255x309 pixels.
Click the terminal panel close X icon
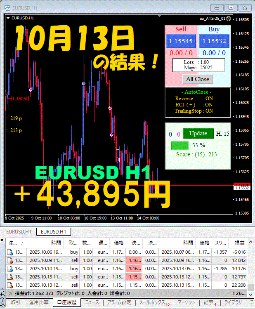(2, 239)
